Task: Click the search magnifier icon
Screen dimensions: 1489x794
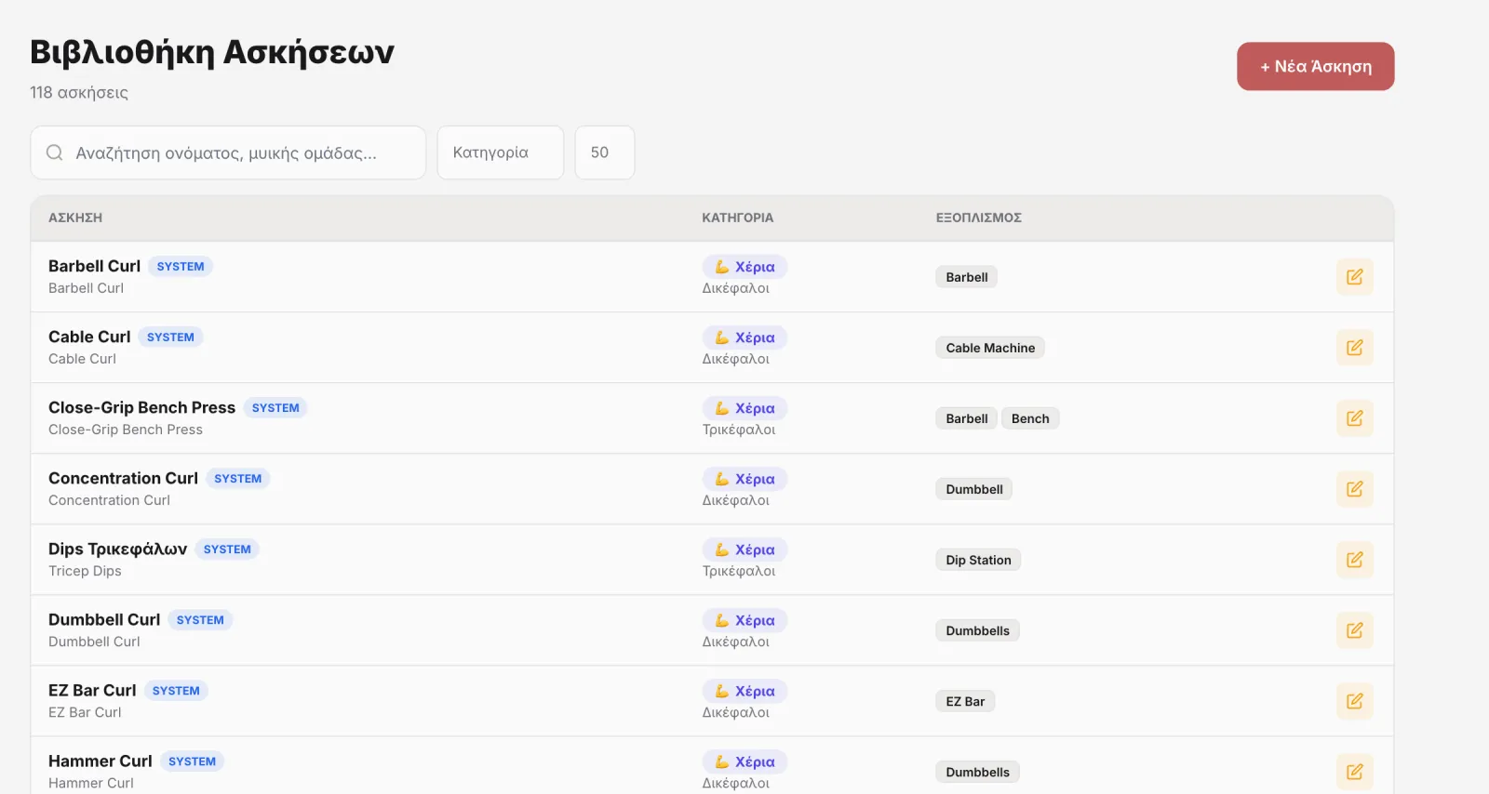Action: pos(55,152)
